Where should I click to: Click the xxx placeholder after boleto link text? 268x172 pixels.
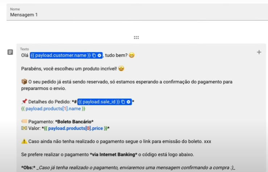click(x=207, y=142)
